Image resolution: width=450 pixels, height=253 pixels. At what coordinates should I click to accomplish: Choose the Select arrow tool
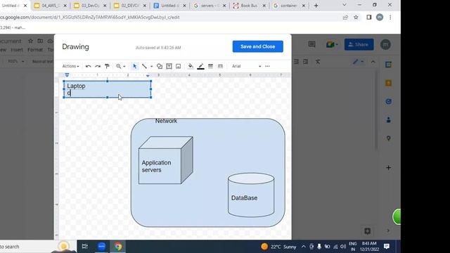coord(134,66)
